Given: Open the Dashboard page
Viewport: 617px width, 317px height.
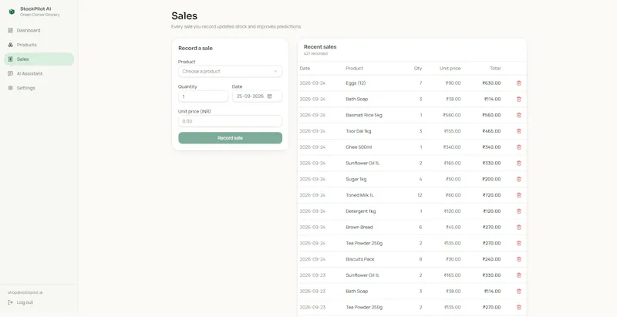Looking at the screenshot, I should 39,30.
